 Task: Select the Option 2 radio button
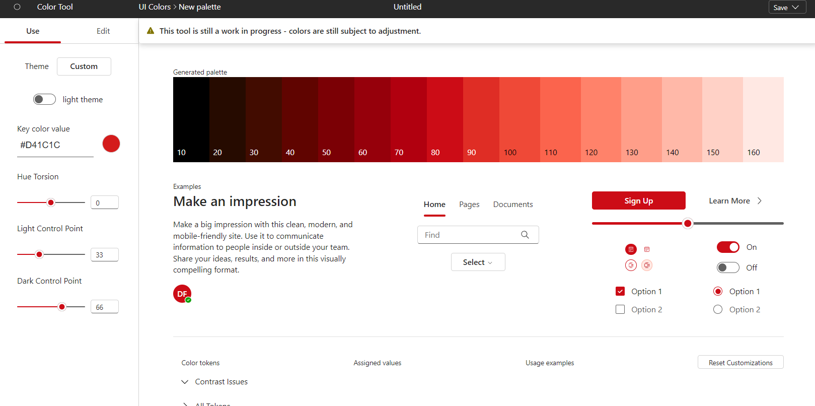(x=718, y=309)
